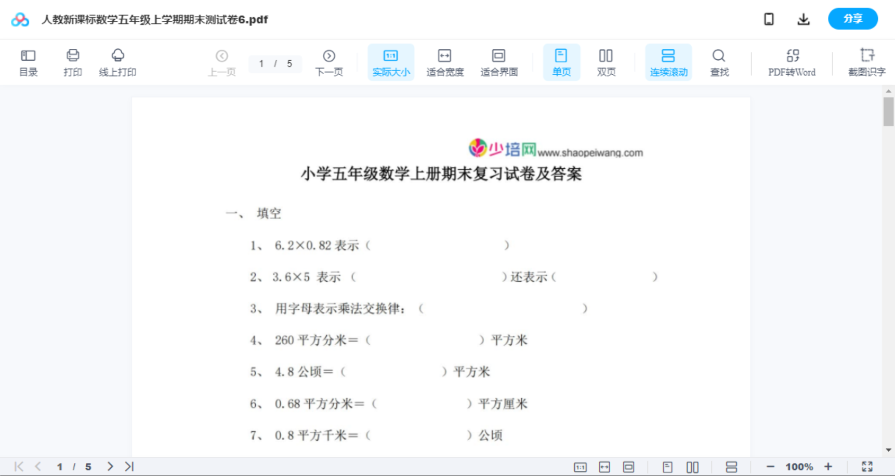The image size is (895, 476).
Task: Open the 查找 search tool
Action: point(719,61)
